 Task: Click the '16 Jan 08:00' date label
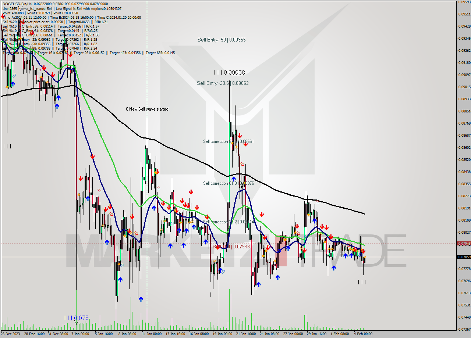[199, 334]
